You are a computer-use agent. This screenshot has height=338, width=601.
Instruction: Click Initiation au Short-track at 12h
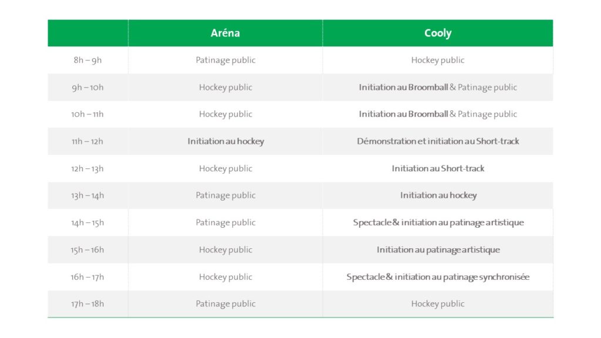click(438, 168)
